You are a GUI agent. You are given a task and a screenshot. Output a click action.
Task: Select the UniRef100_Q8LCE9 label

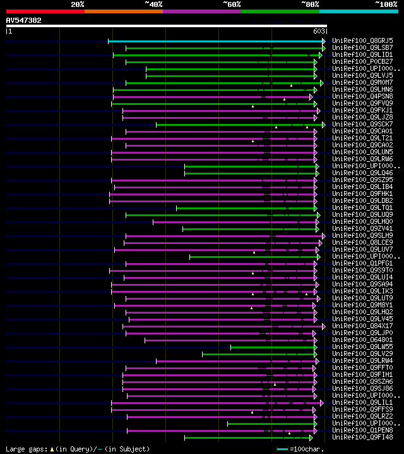tap(362, 242)
